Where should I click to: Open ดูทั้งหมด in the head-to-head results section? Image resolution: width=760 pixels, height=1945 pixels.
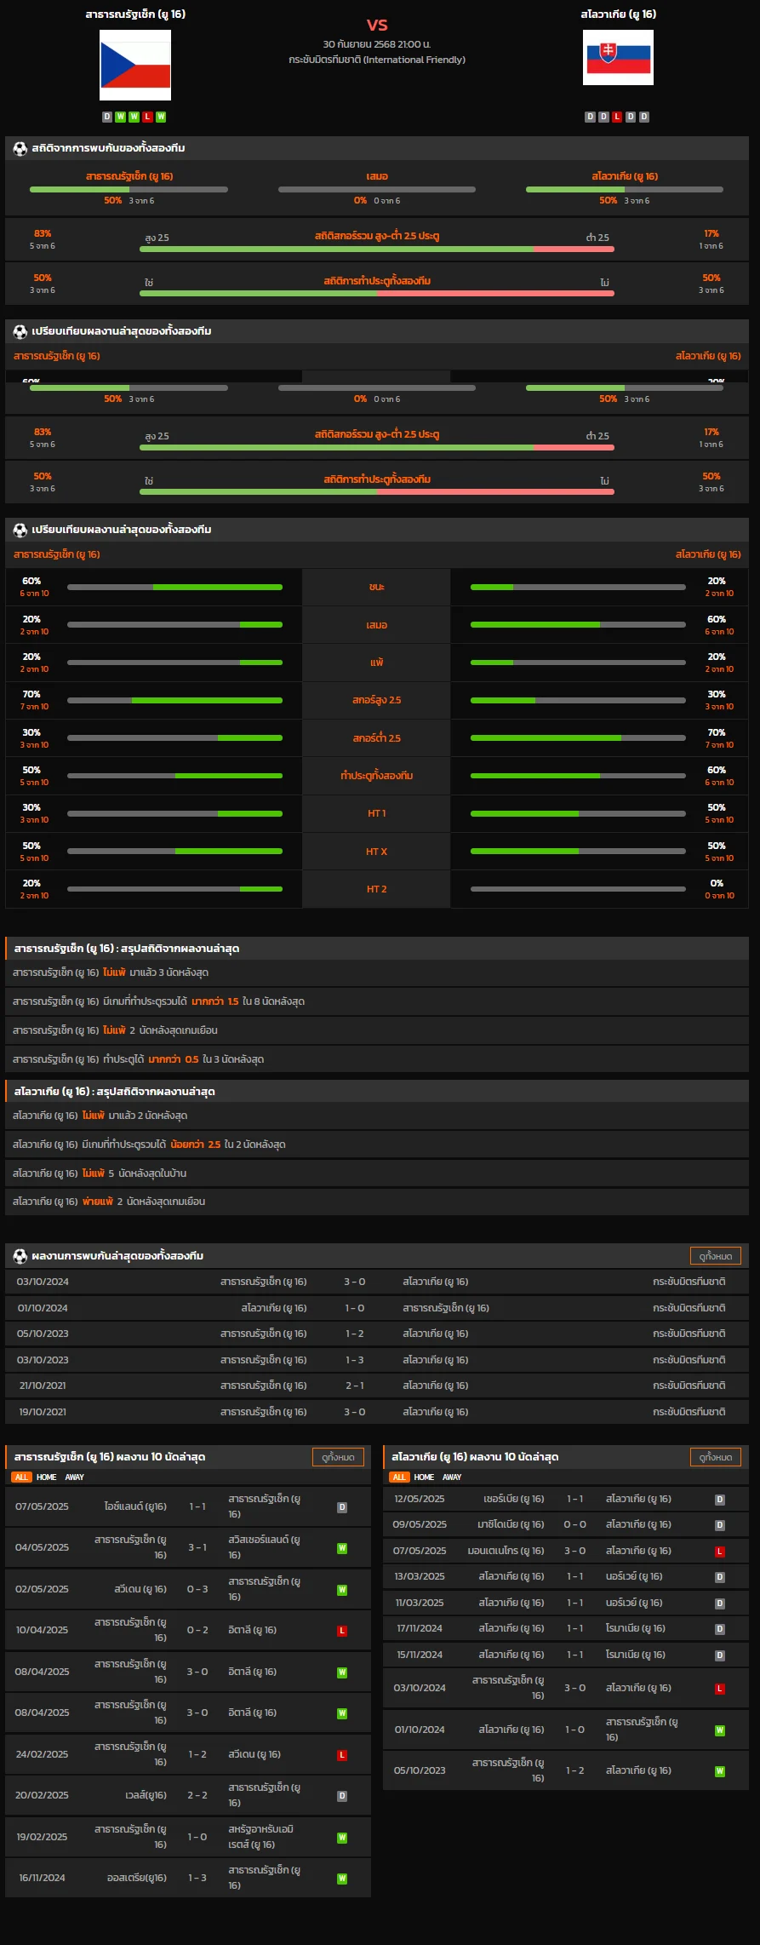coord(715,1256)
